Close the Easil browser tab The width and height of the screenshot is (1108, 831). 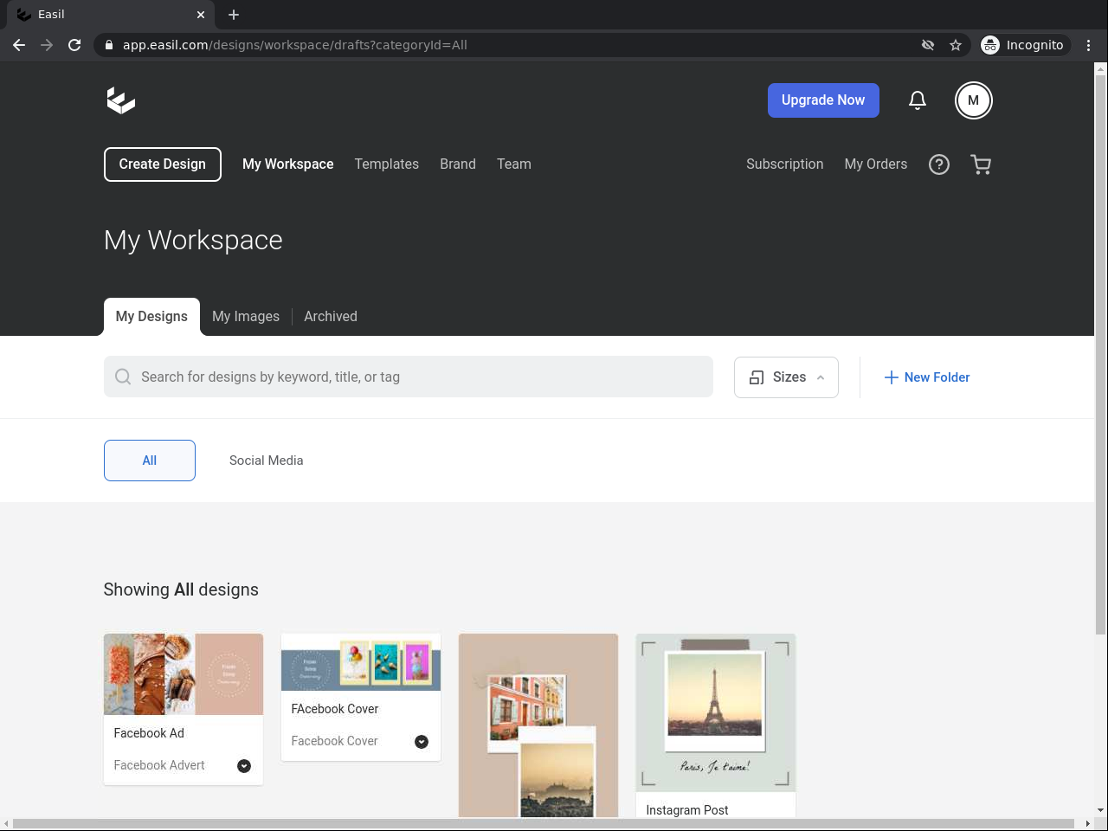pyautogui.click(x=201, y=15)
